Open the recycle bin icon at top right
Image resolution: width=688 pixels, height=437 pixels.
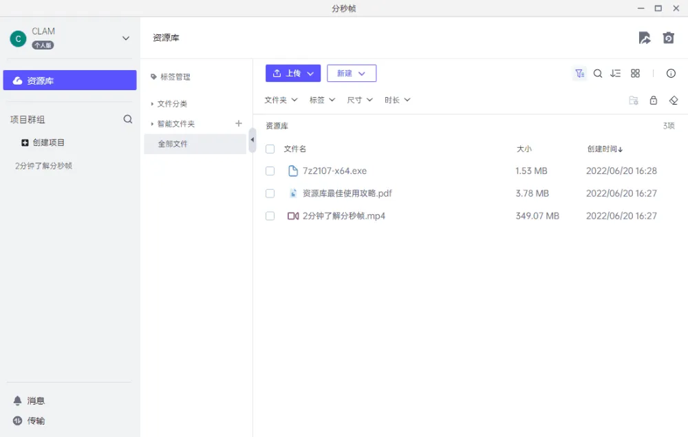coord(668,38)
